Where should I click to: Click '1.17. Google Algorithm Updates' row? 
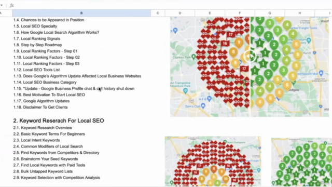coord(41,101)
